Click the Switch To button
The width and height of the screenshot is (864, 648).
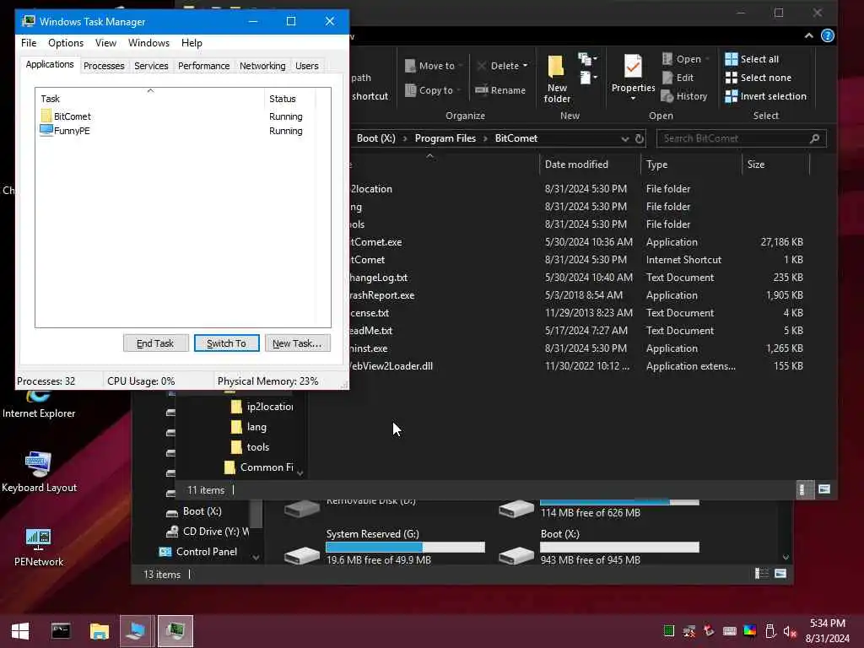pyautogui.click(x=226, y=343)
